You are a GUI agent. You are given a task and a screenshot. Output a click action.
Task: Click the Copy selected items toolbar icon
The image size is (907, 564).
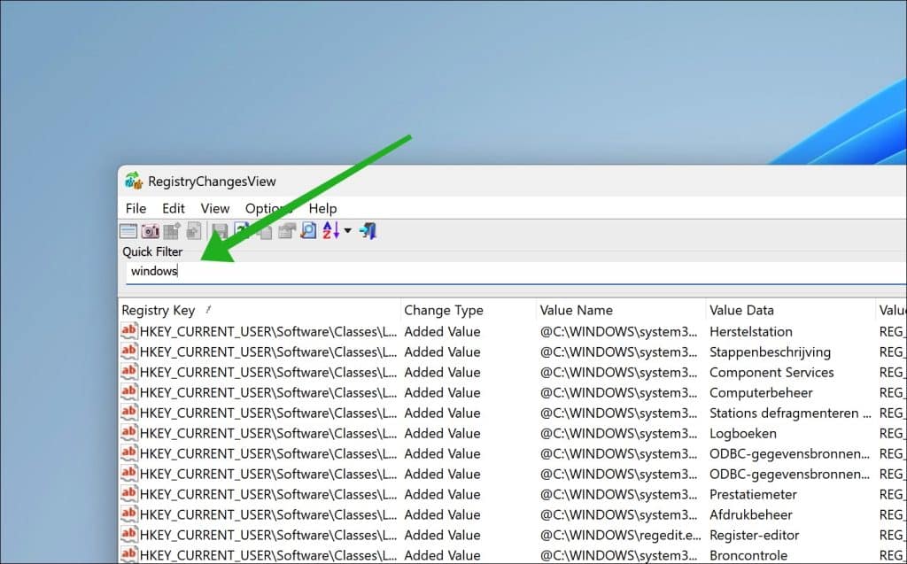pos(264,232)
